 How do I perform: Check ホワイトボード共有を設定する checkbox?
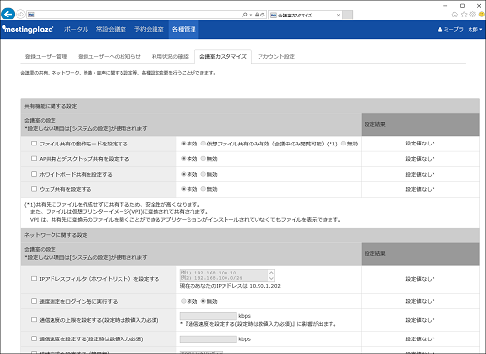coord(34,174)
